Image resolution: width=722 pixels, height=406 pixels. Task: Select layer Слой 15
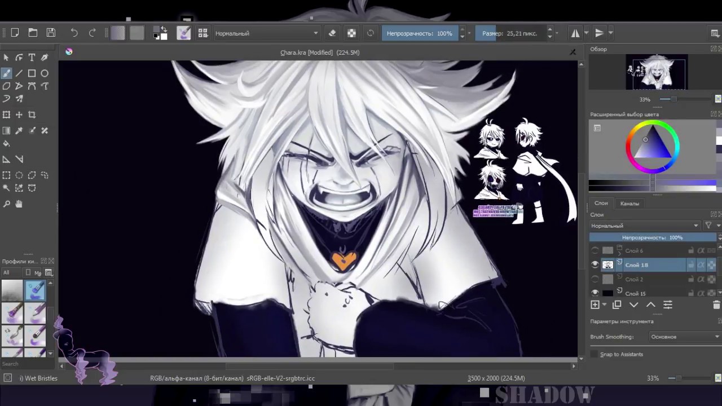[636, 293]
